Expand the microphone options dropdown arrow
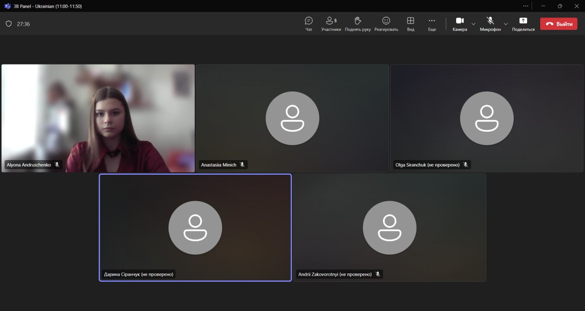Viewport: 585px width, 311px height. point(505,24)
